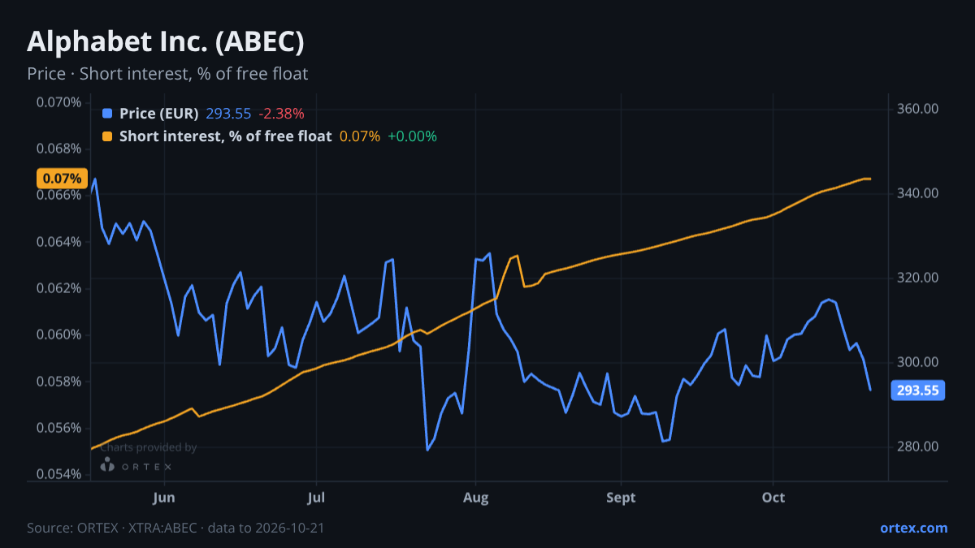Click the 340.00 right axis label
This screenshot has width=975, height=548.
tap(918, 193)
